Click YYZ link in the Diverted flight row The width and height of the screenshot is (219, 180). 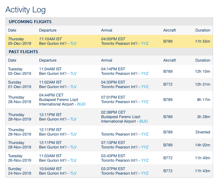point(145,134)
